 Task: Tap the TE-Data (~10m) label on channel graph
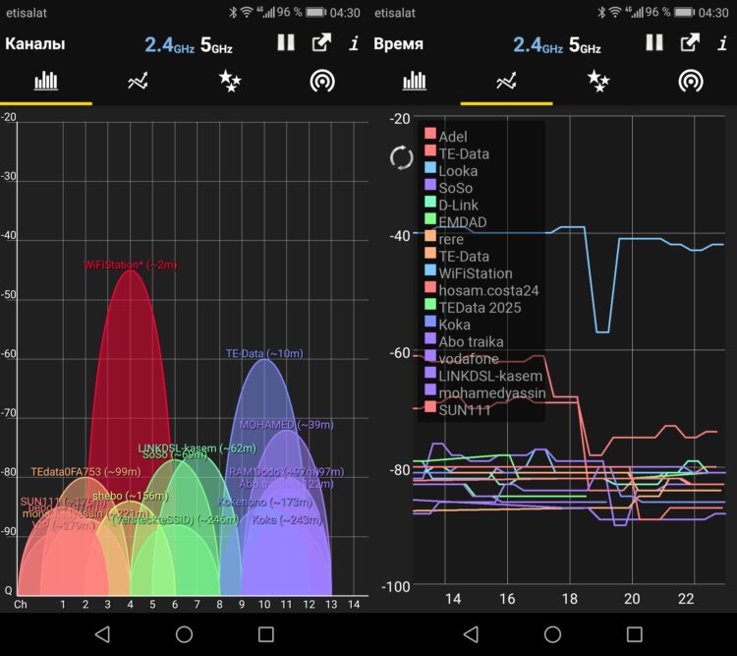pos(264,353)
